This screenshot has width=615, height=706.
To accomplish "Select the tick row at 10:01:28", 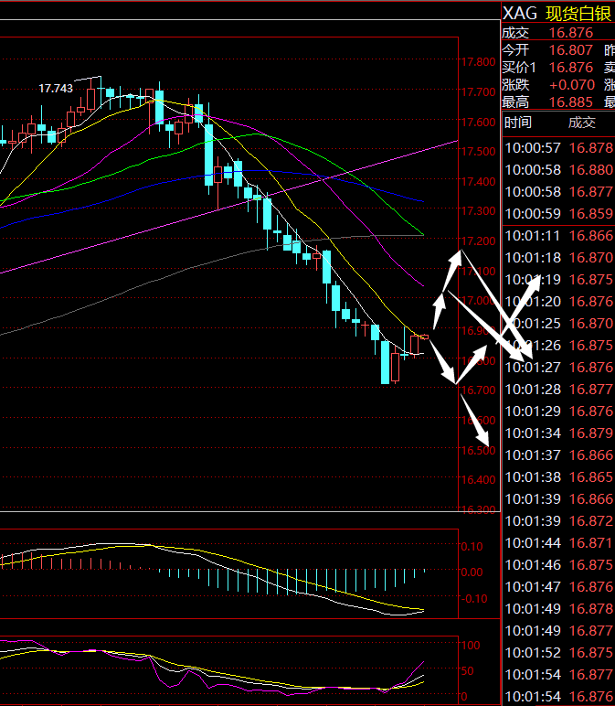I will (558, 390).
